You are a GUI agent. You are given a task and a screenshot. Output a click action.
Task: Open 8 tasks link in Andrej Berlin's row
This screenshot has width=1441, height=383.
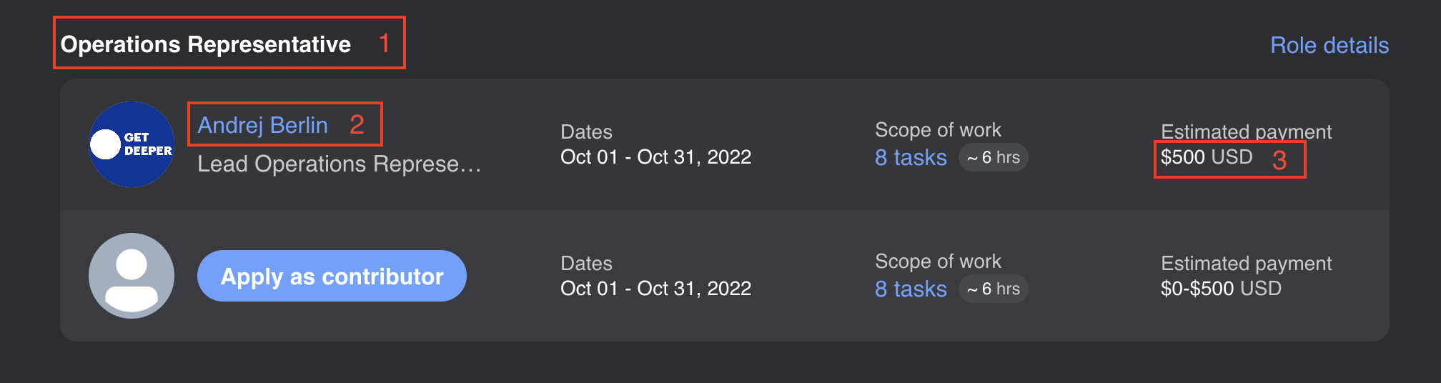tap(911, 157)
